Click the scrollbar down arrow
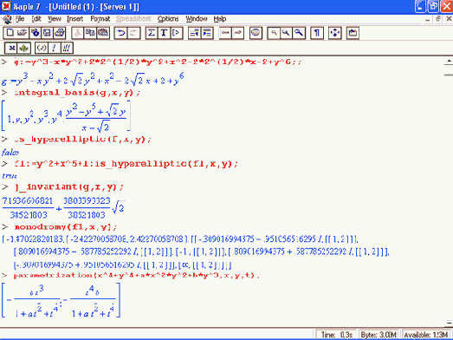453x340 pixels. coord(449,323)
